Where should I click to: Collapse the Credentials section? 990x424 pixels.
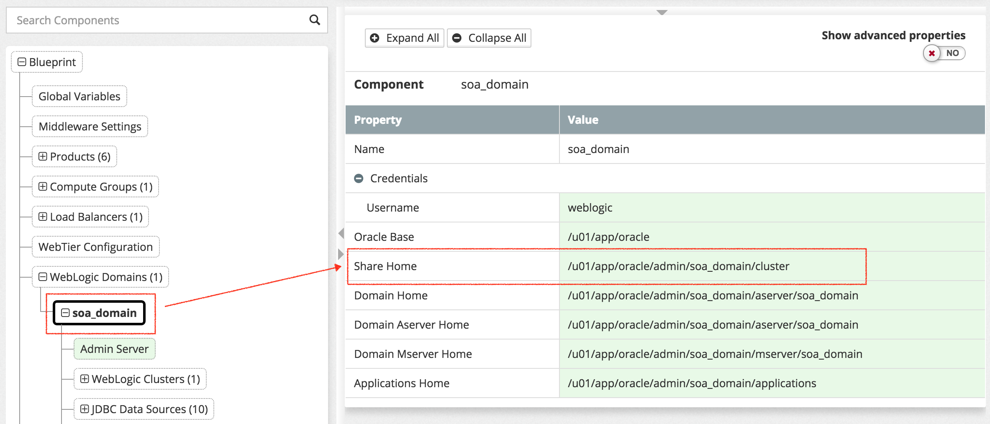[x=359, y=179]
